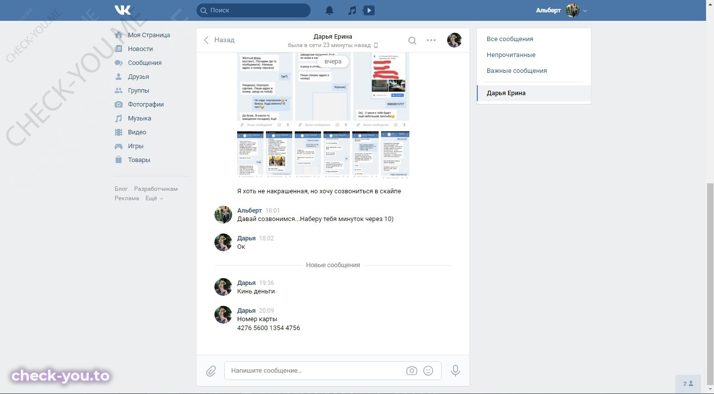This screenshot has height=394, width=714.
Task: Open Музыка in sidebar
Action: 139,118
